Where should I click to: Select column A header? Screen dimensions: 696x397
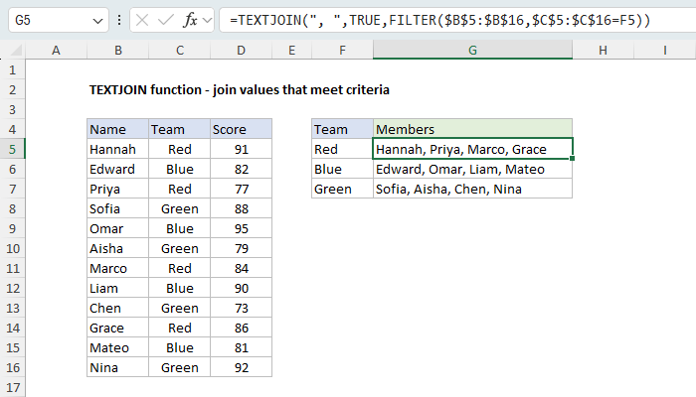(56, 50)
